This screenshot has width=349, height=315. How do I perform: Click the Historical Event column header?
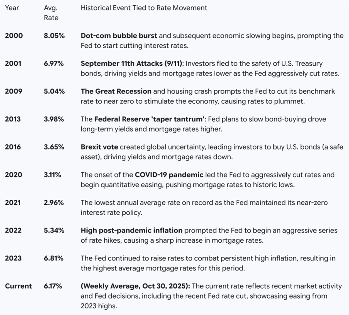(x=144, y=8)
